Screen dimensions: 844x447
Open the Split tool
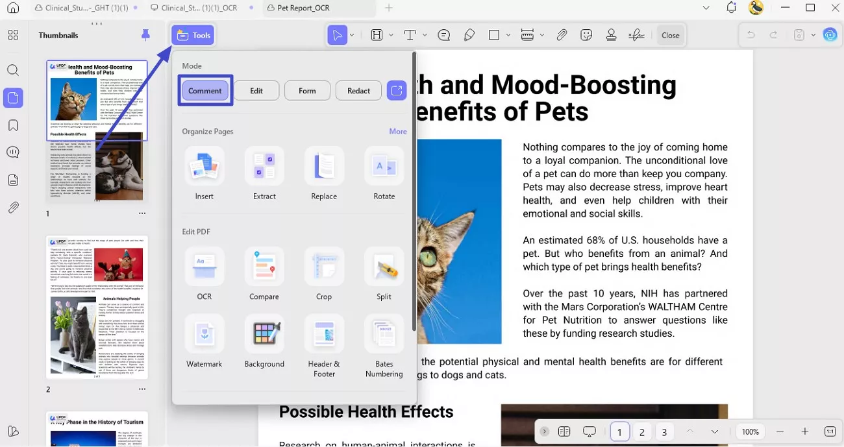point(384,274)
